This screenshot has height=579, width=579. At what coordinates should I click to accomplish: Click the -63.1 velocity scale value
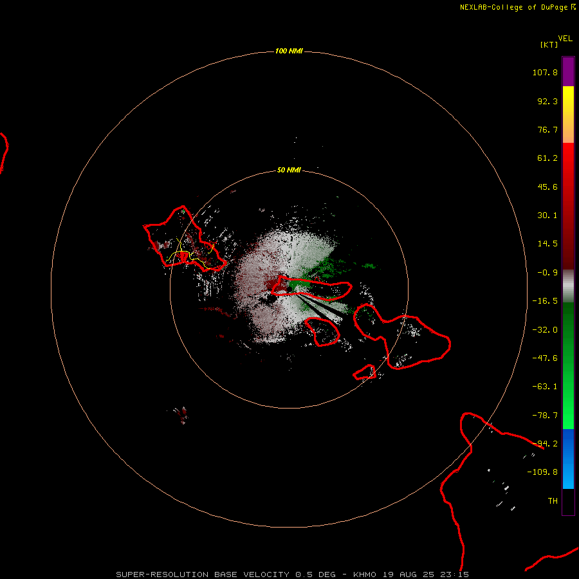click(545, 387)
